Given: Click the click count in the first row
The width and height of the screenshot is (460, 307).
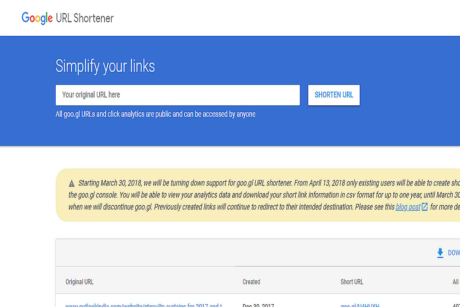Looking at the screenshot, I should 455,305.
